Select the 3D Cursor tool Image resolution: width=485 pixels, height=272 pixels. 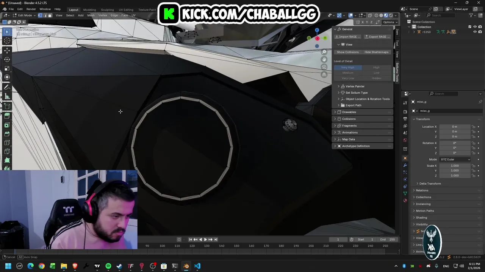point(7,40)
